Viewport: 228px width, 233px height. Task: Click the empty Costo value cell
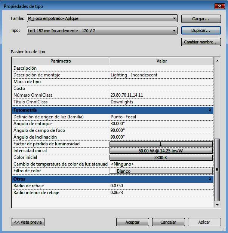pyautogui.click(x=161, y=88)
